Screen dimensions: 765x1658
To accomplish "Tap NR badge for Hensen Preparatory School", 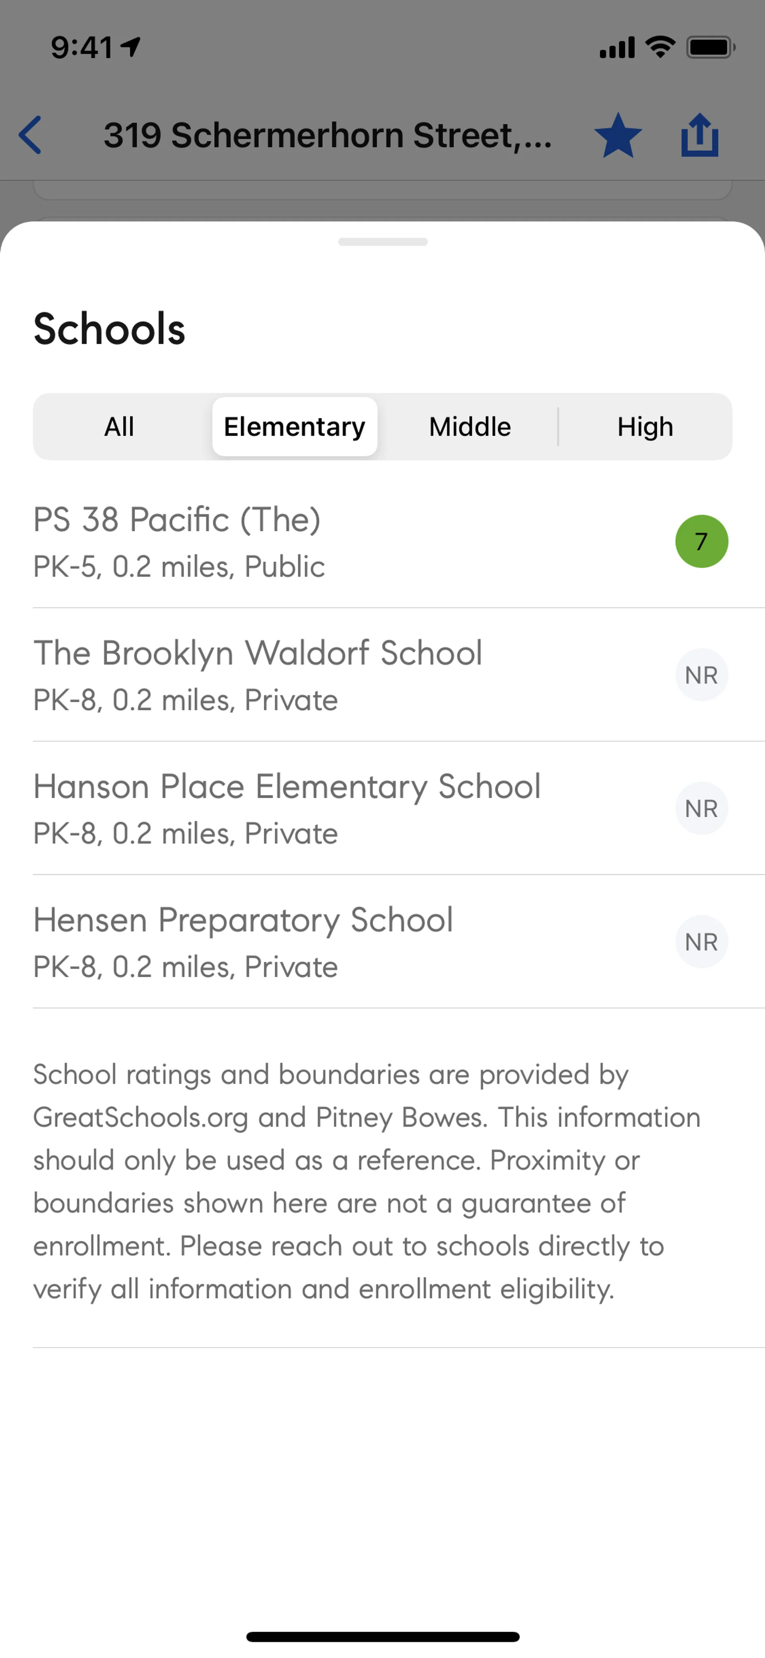I will pos(701,942).
